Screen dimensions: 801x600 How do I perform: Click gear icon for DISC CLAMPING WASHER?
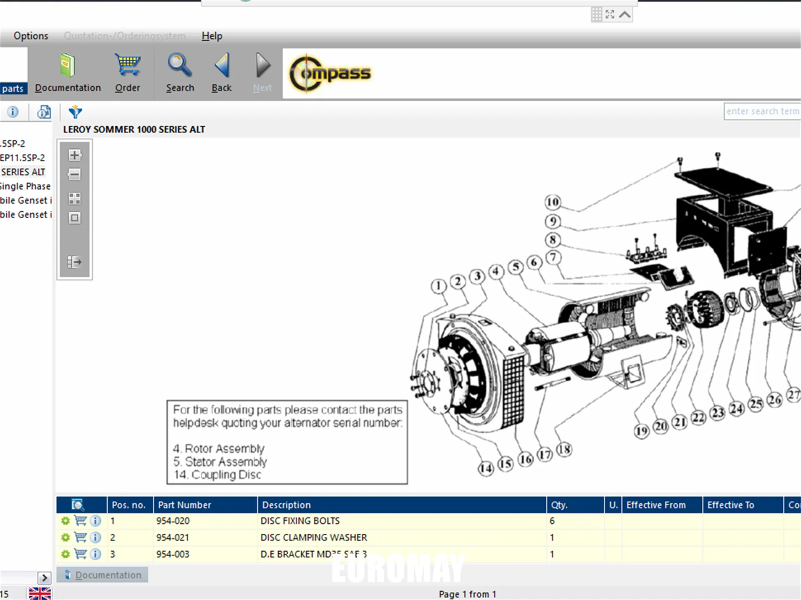[65, 537]
